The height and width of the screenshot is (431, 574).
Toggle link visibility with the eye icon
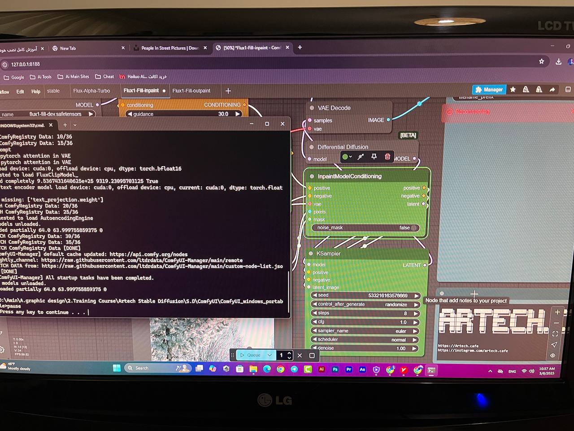pos(552,356)
